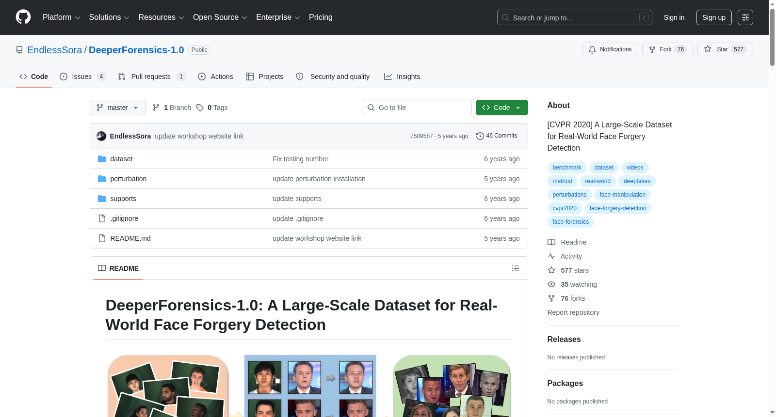The height and width of the screenshot is (417, 776).
Task: Open commit 'update perturbation installation'
Action: [x=319, y=179]
